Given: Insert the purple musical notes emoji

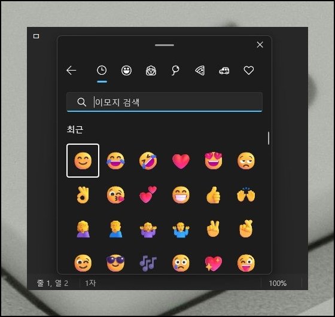Looking at the screenshot, I should coord(148,263).
